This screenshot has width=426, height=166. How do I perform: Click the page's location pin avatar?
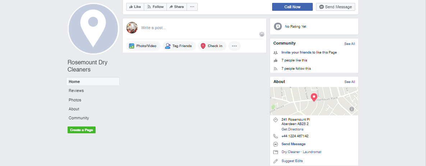(x=93, y=29)
